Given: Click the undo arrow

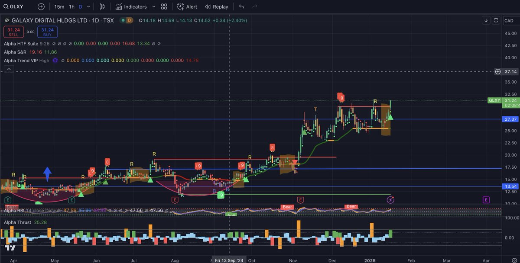Looking at the screenshot, I should [241, 6].
